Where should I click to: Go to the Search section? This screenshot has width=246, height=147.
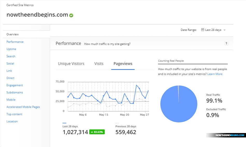(11, 56)
